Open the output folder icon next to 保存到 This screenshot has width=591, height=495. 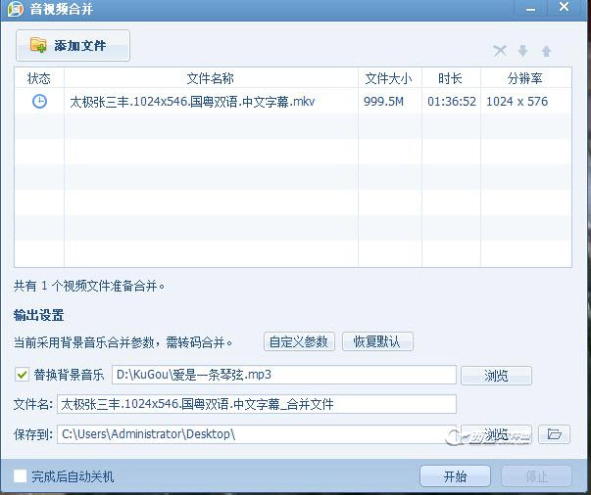(x=554, y=434)
